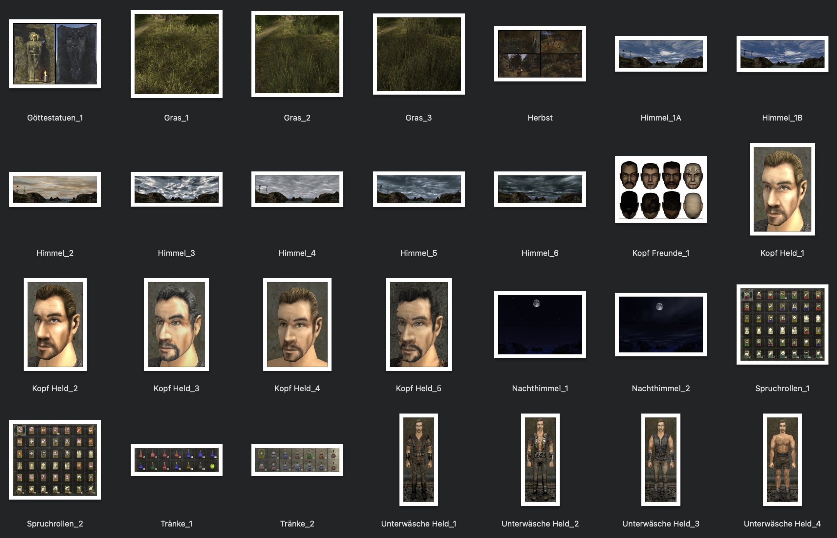Select the Göttestatuen_1 image thumbnail
837x538 pixels.
pyautogui.click(x=55, y=54)
